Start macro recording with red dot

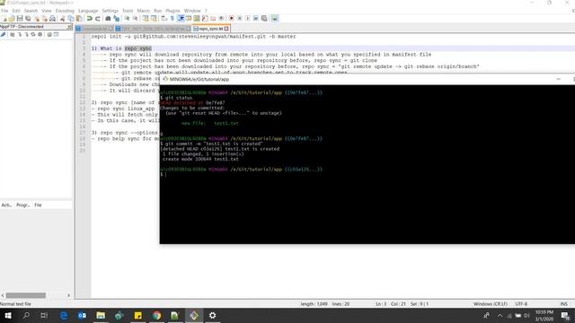pos(232,18)
